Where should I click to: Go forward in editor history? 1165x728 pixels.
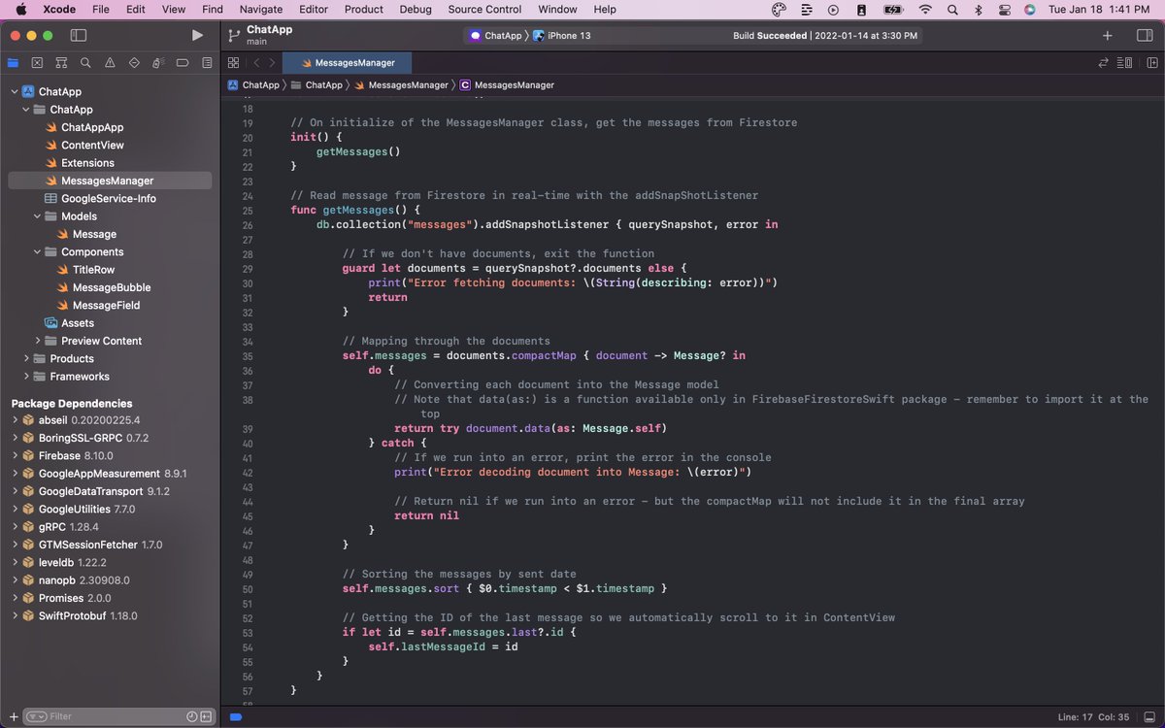(x=273, y=63)
